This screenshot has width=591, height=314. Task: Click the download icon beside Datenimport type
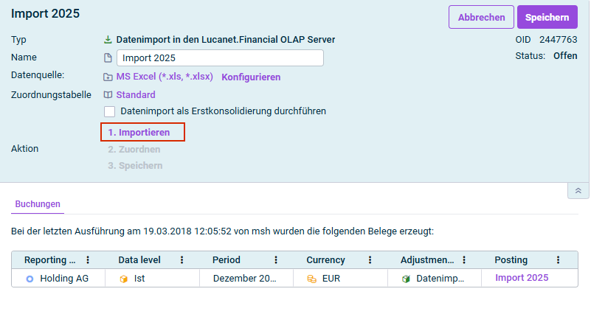108,40
